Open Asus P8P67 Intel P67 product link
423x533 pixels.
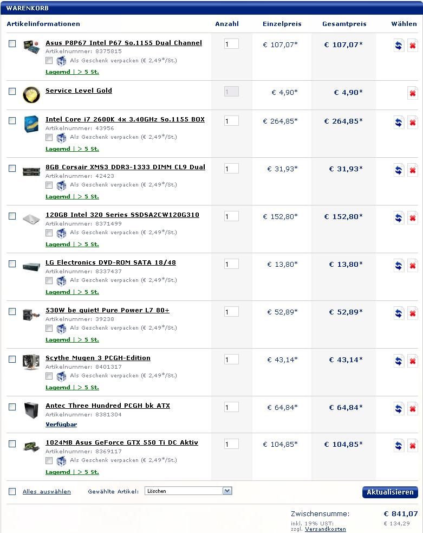pyautogui.click(x=123, y=43)
